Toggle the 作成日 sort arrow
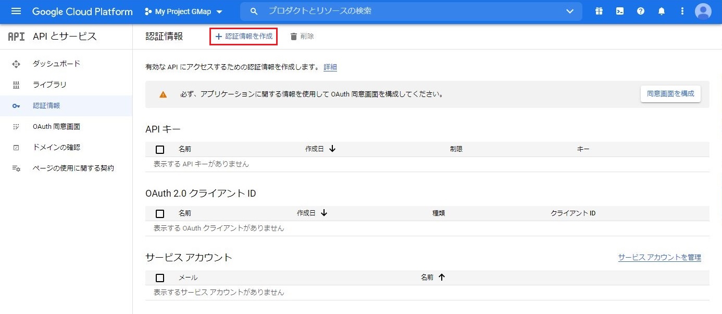 pos(332,149)
